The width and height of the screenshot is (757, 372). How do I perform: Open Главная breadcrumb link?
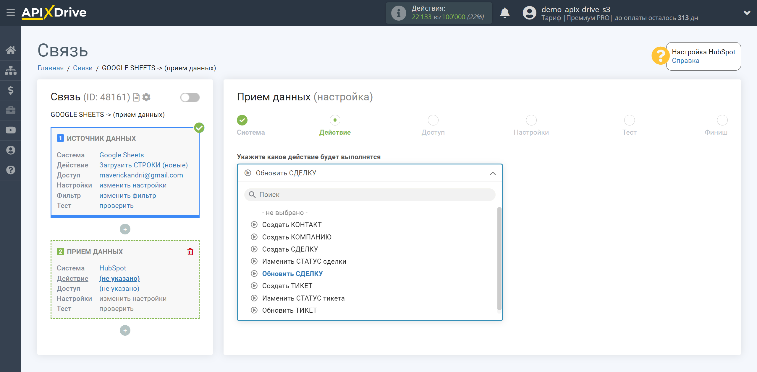[x=51, y=68]
